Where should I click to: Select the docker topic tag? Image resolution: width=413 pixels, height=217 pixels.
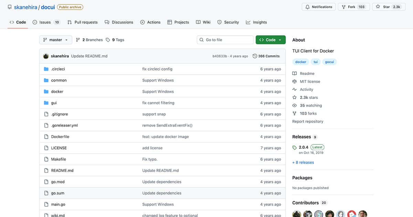[x=300, y=62]
